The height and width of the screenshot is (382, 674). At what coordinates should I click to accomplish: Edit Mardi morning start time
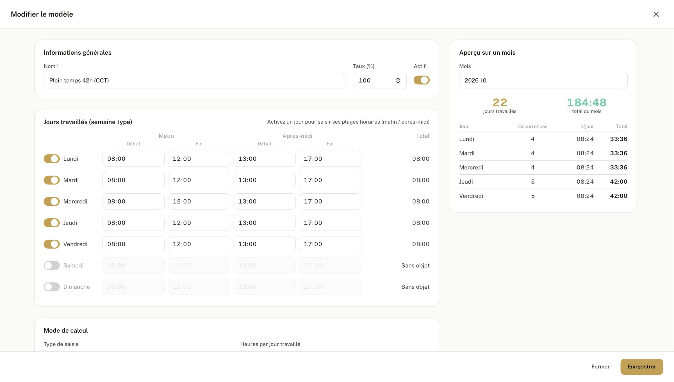tap(133, 180)
